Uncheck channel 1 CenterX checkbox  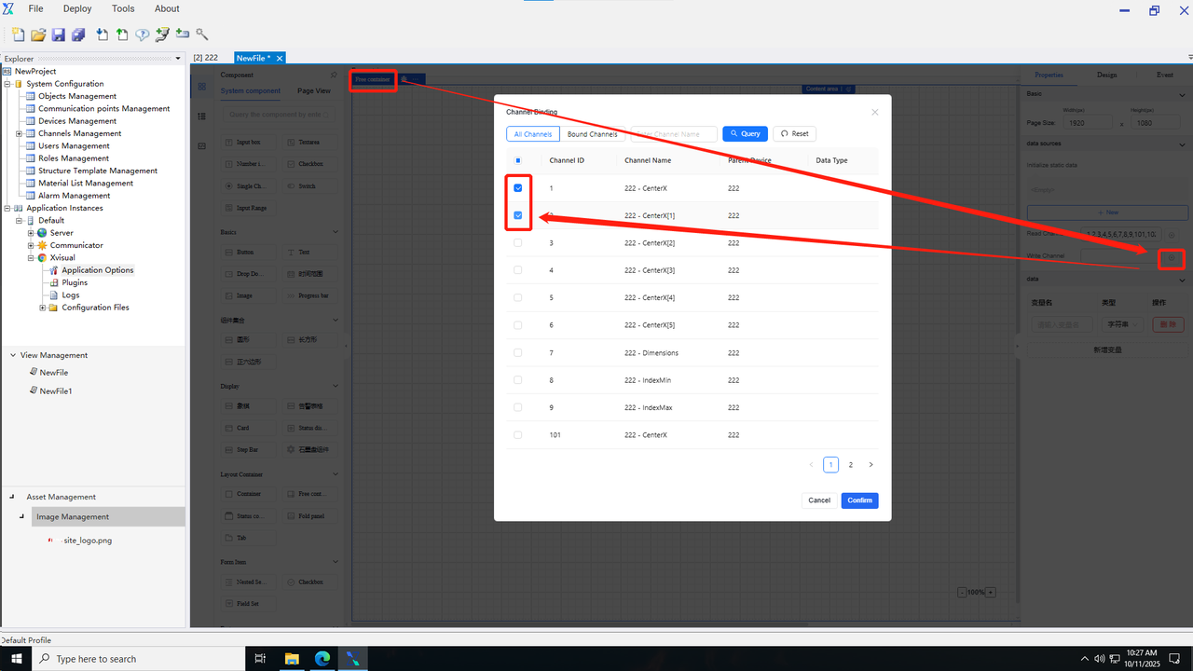(518, 188)
